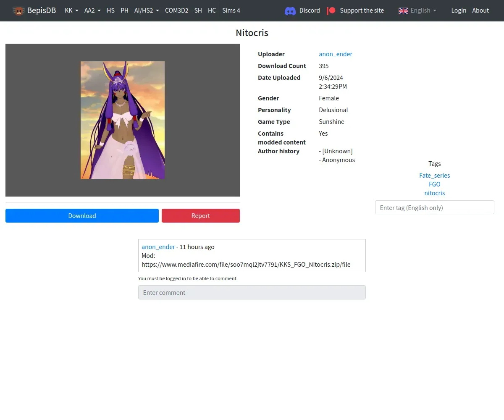Screen dimensions: 504x420
Task: Go to the HS section
Action: [x=111, y=10]
